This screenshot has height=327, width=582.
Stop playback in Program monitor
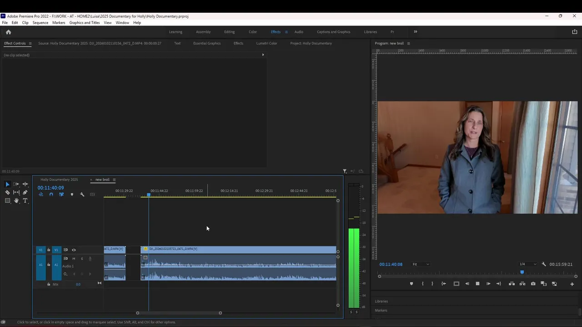click(x=477, y=284)
